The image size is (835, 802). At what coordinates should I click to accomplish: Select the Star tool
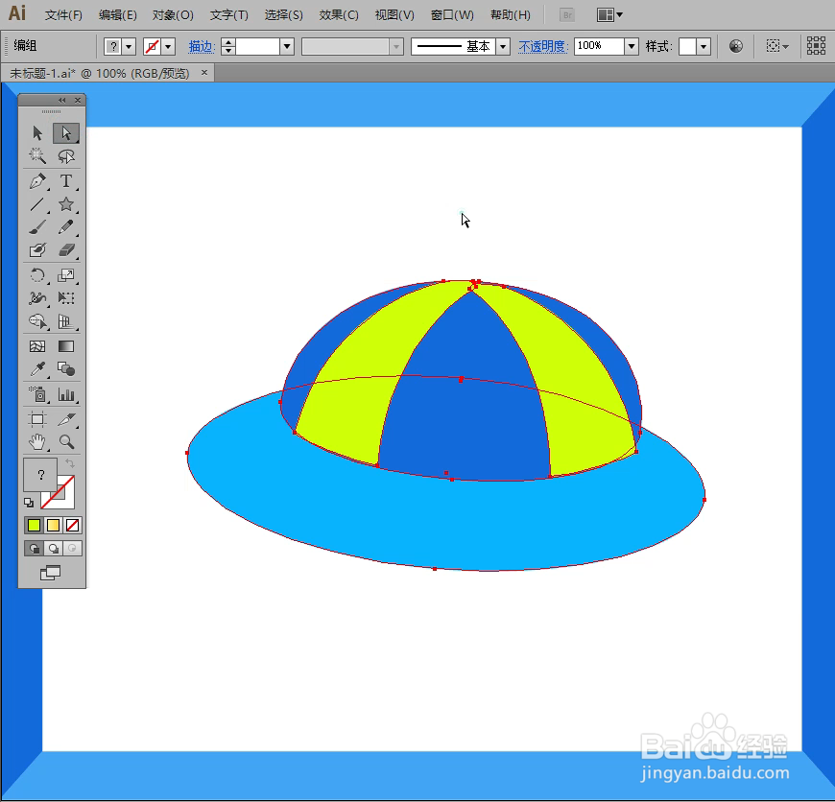(x=66, y=204)
